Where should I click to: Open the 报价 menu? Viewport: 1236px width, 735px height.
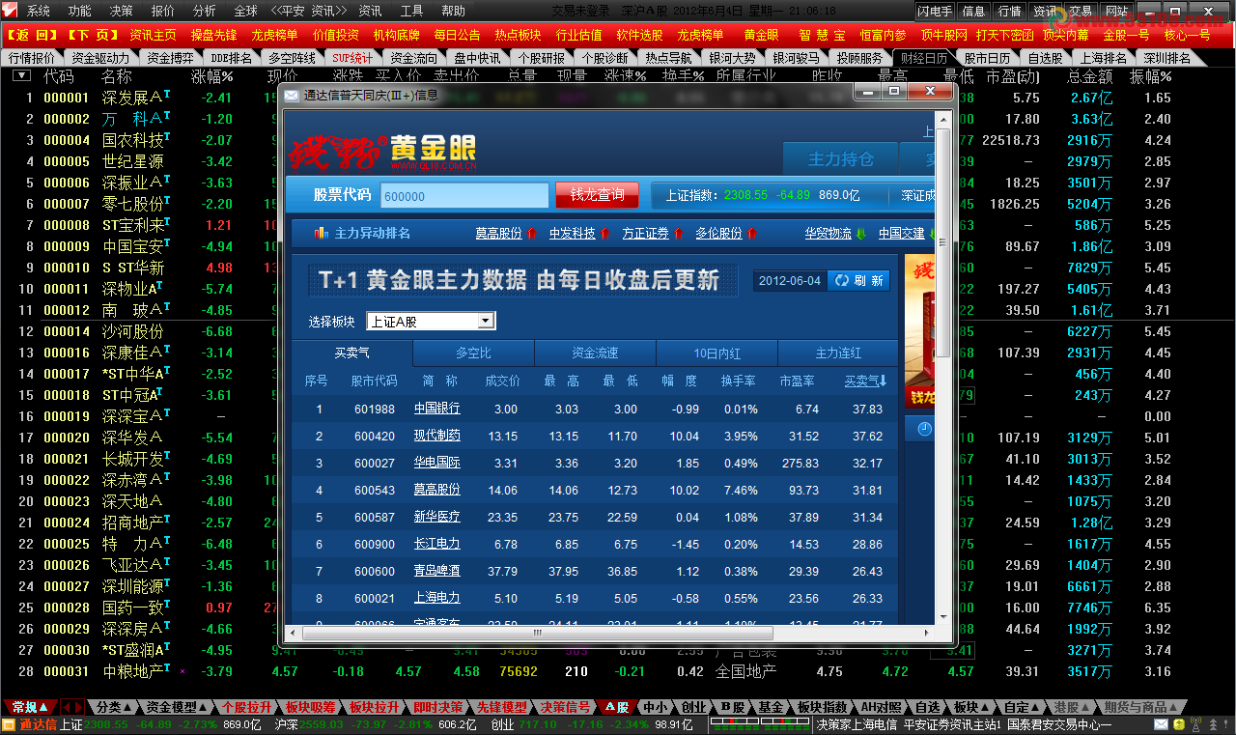coord(163,12)
